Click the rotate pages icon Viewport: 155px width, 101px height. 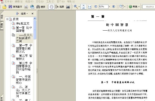[x=121, y=7]
